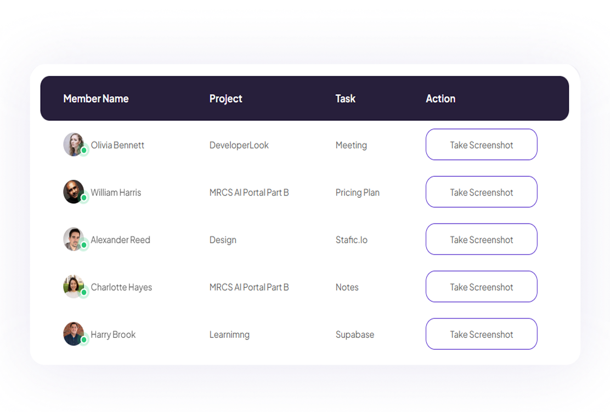
Task: Click the Project column header
Action: (225, 99)
